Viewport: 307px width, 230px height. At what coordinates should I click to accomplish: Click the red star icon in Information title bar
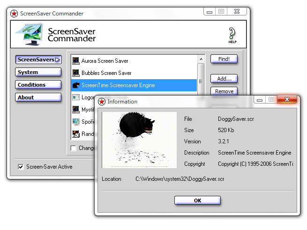pos(102,102)
